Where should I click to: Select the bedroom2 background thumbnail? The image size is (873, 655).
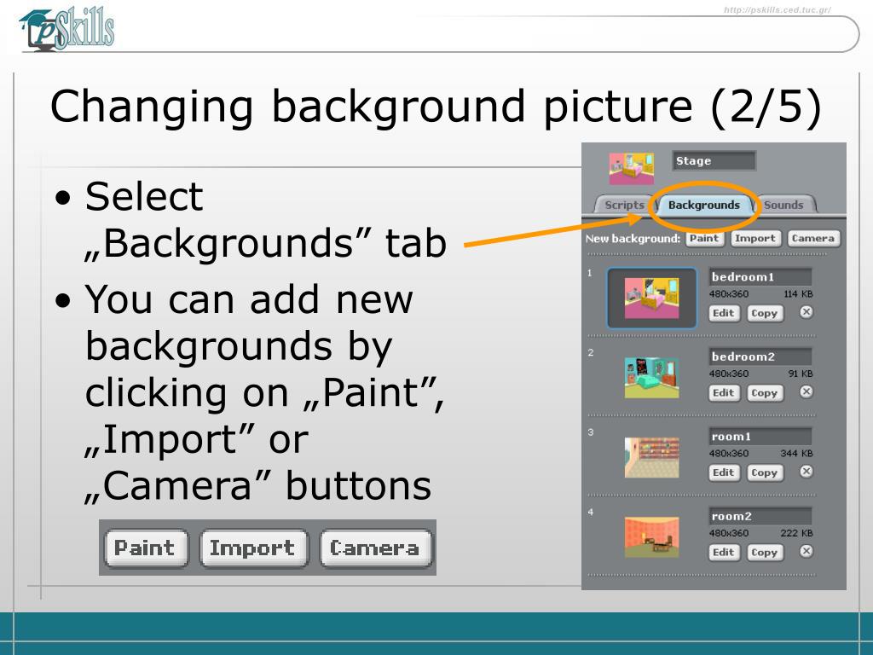tap(652, 378)
